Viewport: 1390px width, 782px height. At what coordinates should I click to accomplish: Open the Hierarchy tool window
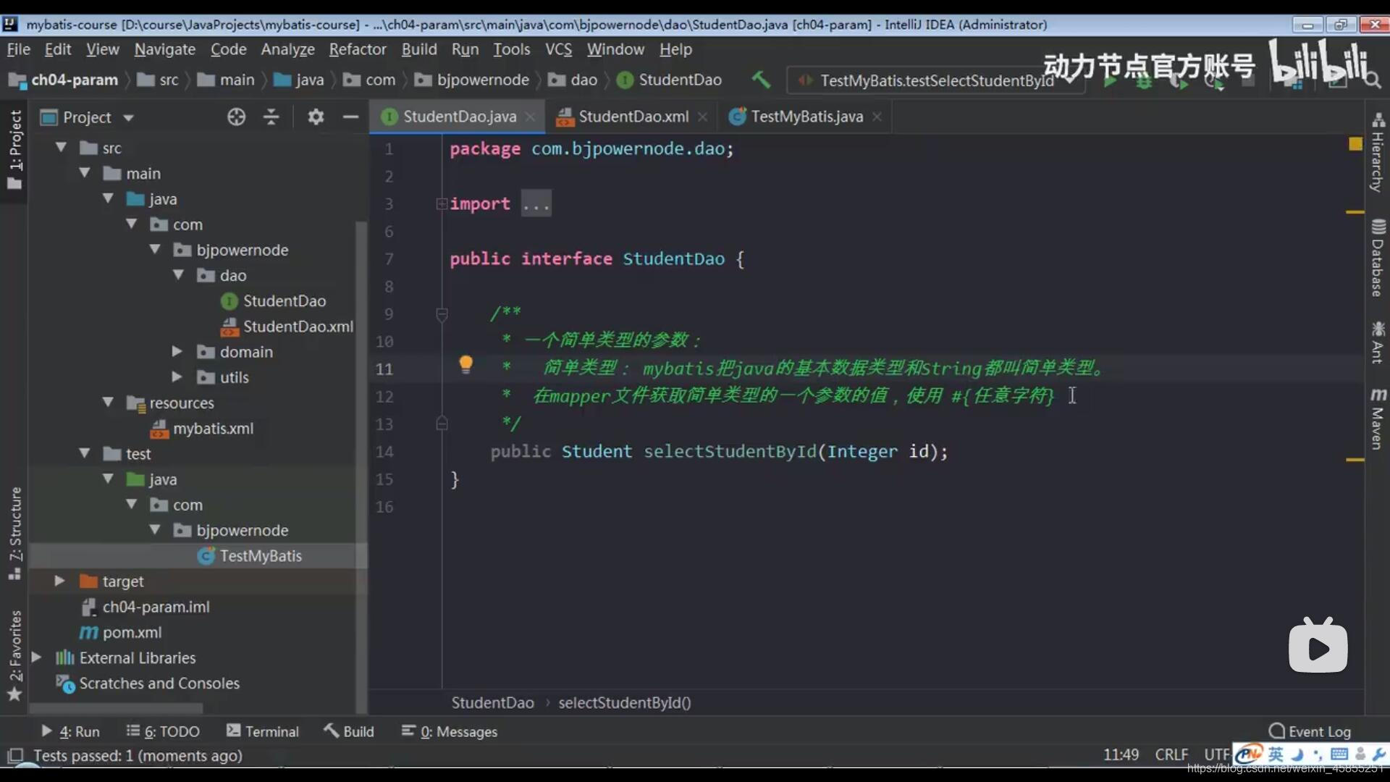[1377, 153]
